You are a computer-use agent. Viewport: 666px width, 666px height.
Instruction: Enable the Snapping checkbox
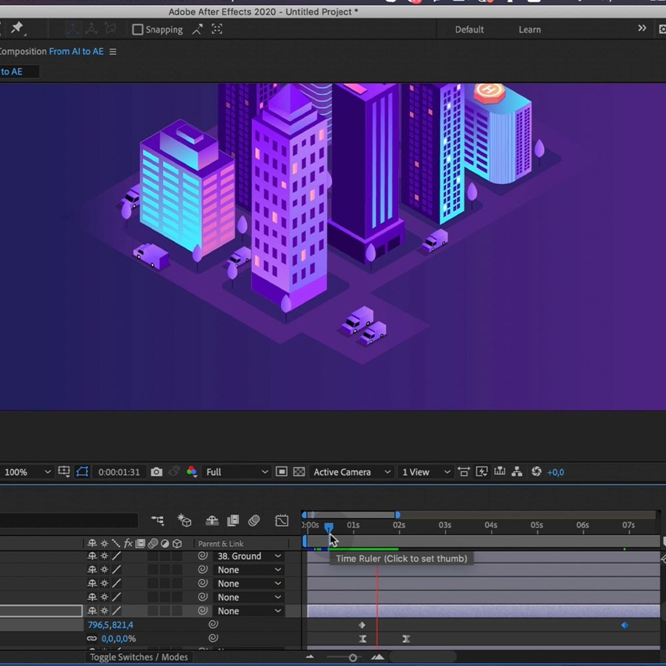[138, 29]
